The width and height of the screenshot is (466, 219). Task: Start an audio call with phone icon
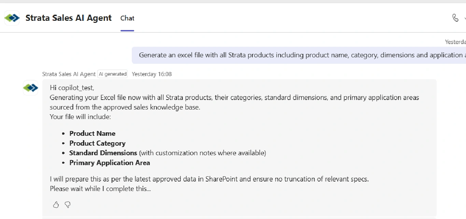[455, 18]
